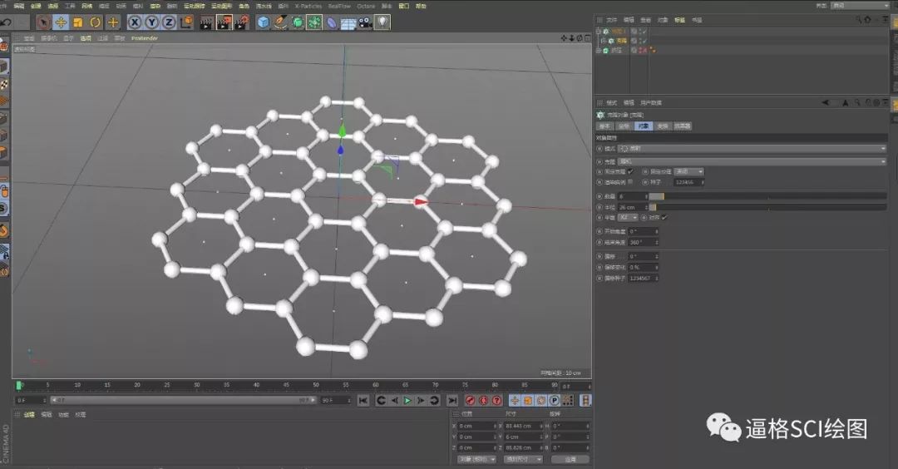
Task: Switch to the Object tab in Attributes
Action: pos(643,126)
